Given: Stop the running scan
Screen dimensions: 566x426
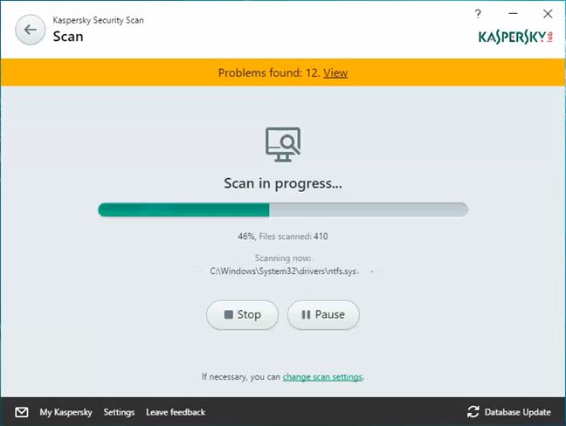Looking at the screenshot, I should point(242,315).
